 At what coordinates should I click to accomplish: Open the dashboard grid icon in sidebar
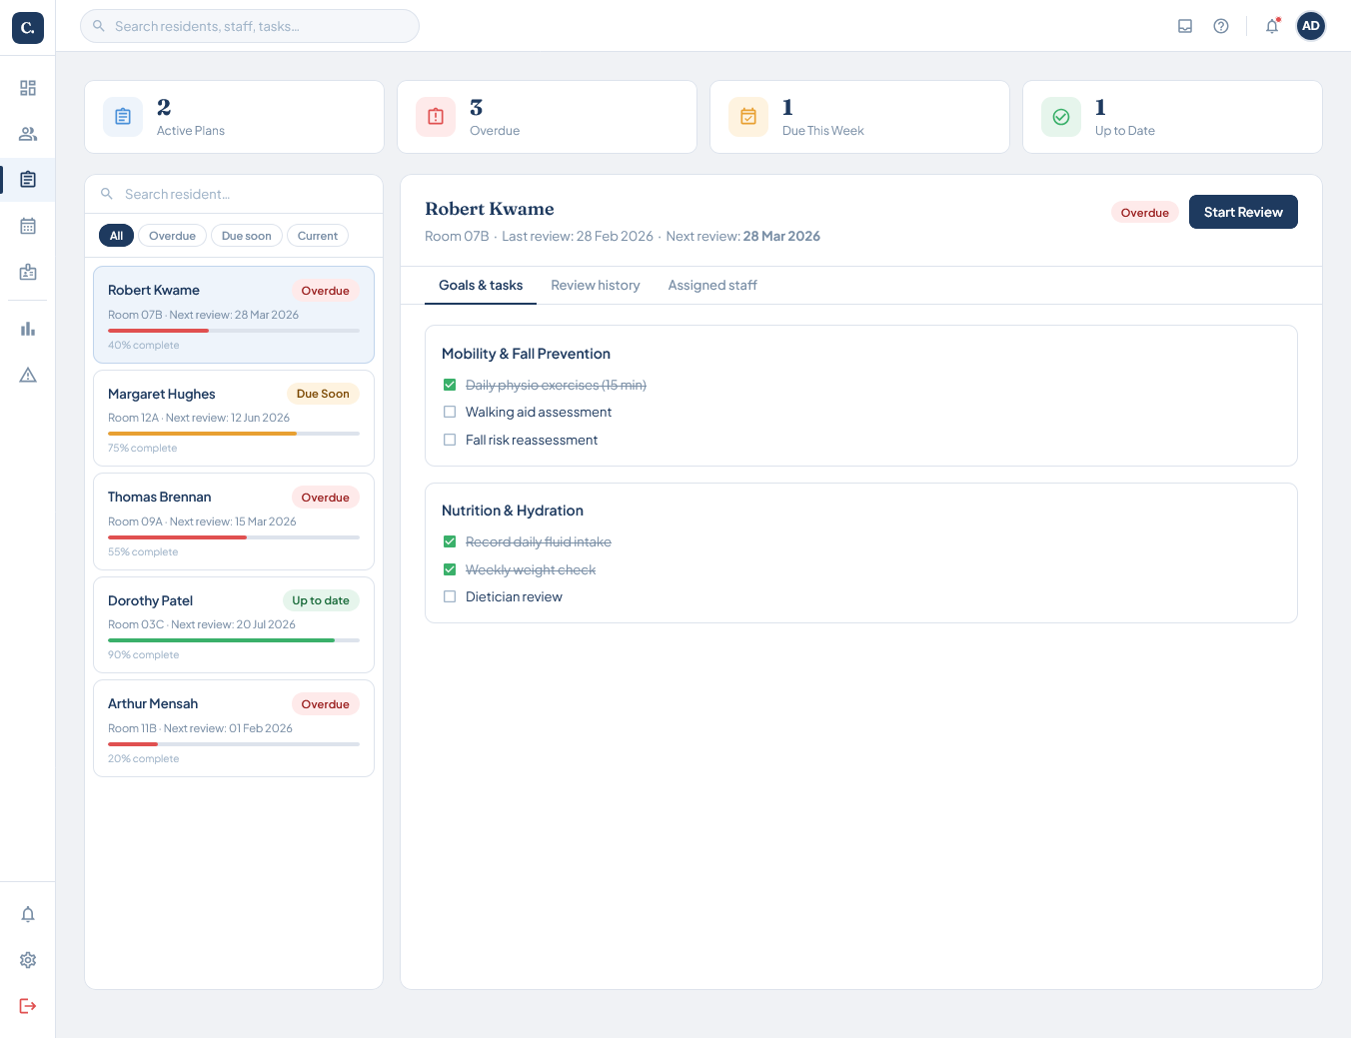28,88
